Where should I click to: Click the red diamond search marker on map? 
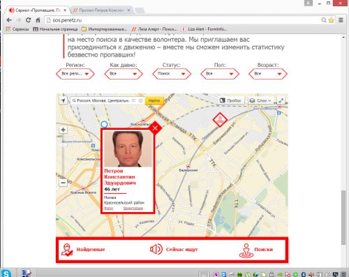220,120
